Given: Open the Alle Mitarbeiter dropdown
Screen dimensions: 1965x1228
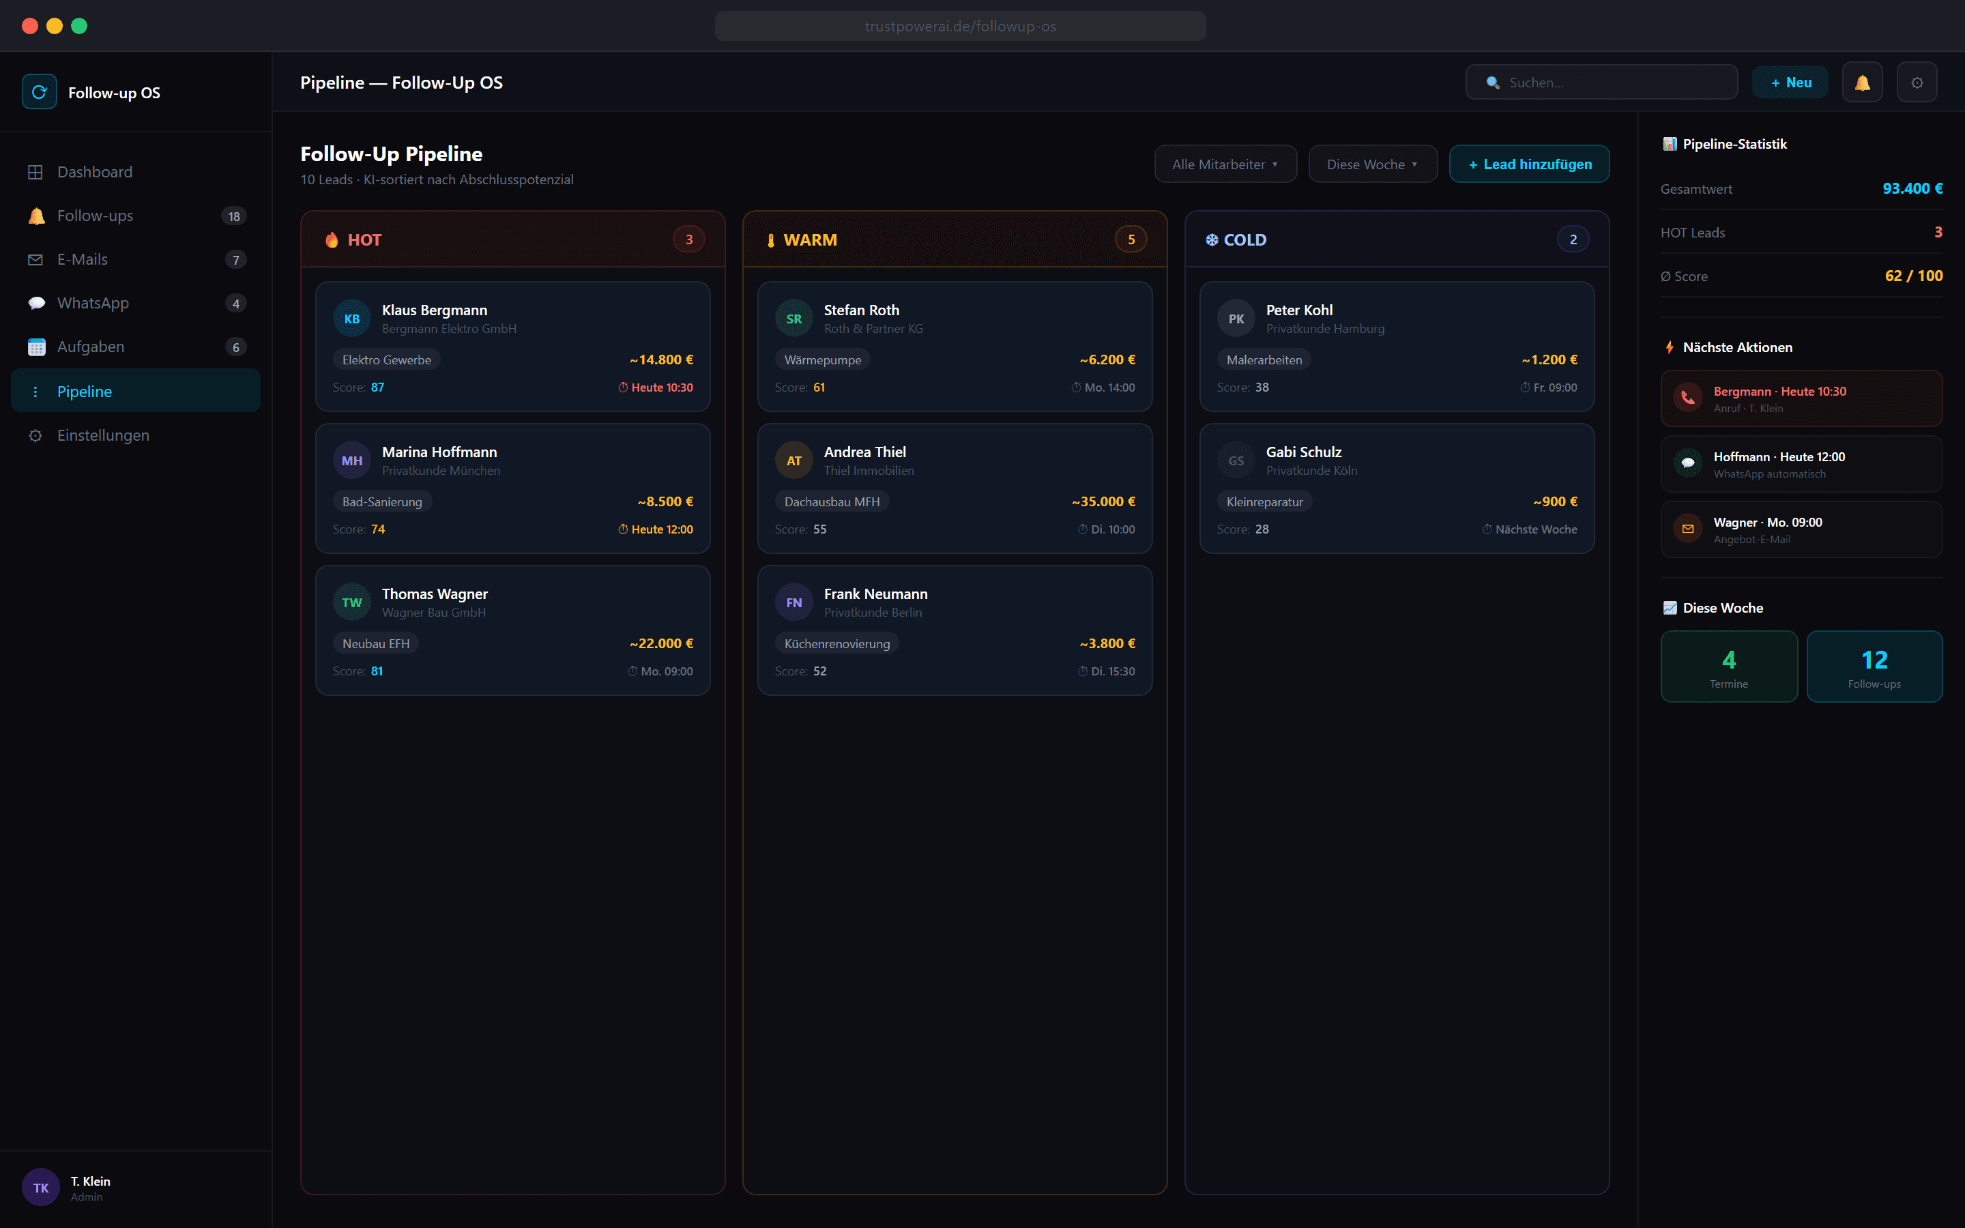Looking at the screenshot, I should (x=1225, y=164).
